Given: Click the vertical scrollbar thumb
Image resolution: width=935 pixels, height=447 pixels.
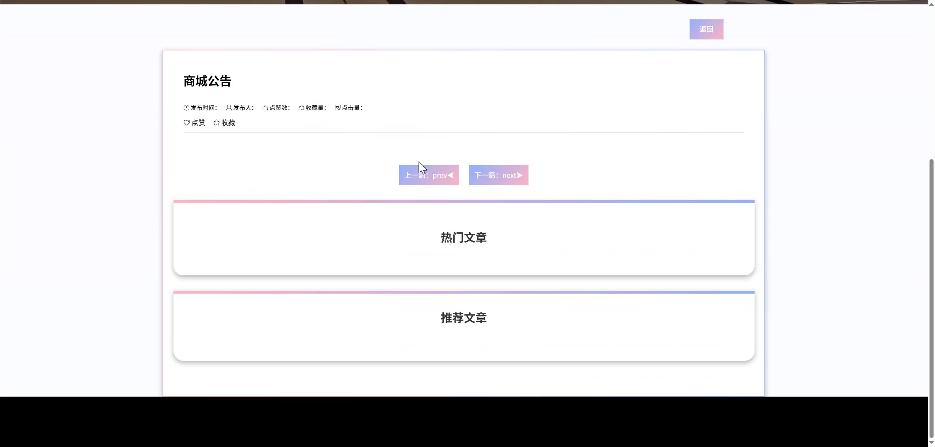Looking at the screenshot, I should click(x=931, y=298).
